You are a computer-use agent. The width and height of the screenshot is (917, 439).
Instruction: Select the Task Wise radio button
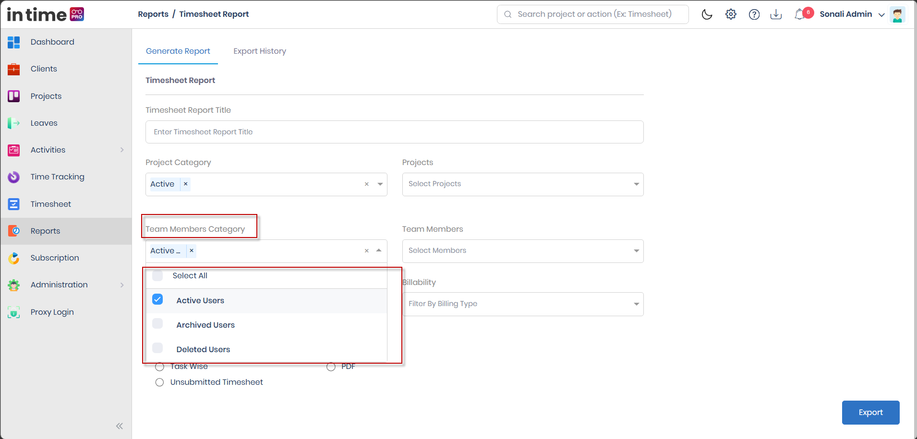tap(160, 367)
